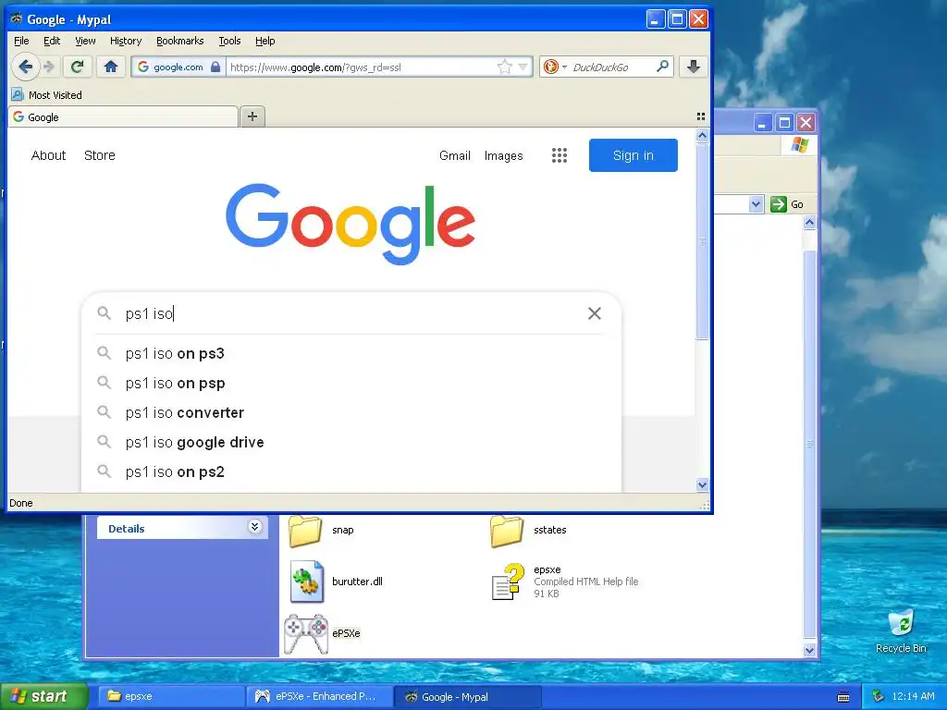Choose suggestion 'ps1 iso google drive'
The width and height of the screenshot is (947, 710).
351,442
